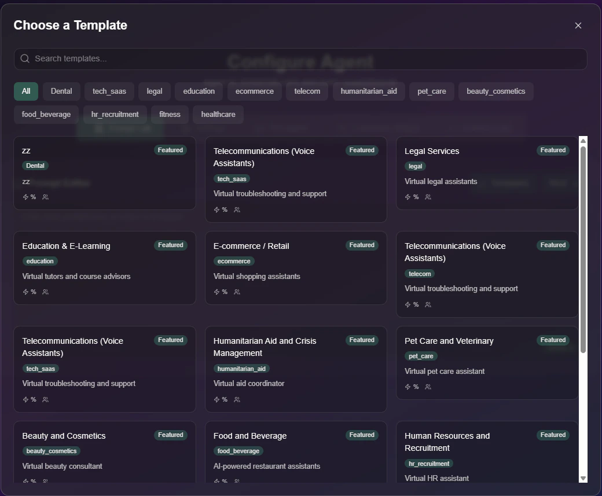Select the Legal Services template
Viewport: 602px width, 496px height.
(x=486, y=174)
